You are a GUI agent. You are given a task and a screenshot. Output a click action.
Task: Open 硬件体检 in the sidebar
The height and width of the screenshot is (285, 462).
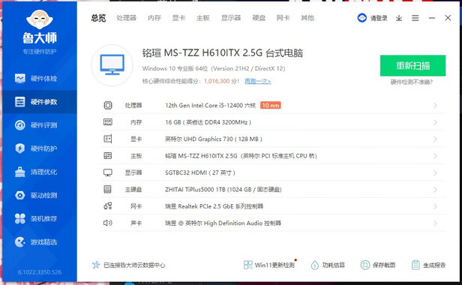[x=40, y=79]
